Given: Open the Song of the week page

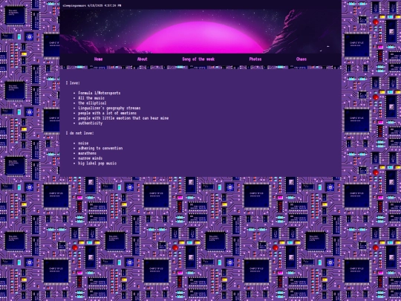Looking at the screenshot, I should (198, 59).
